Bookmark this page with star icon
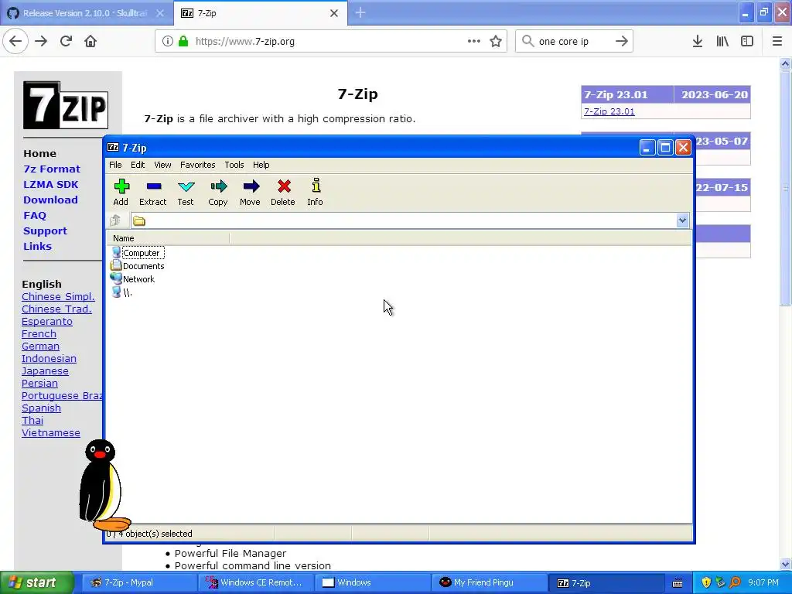Viewport: 792px width, 594px height. (x=496, y=41)
